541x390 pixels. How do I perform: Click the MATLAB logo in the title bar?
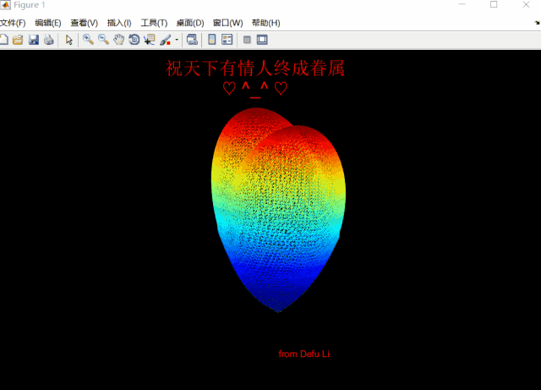tap(5, 5)
